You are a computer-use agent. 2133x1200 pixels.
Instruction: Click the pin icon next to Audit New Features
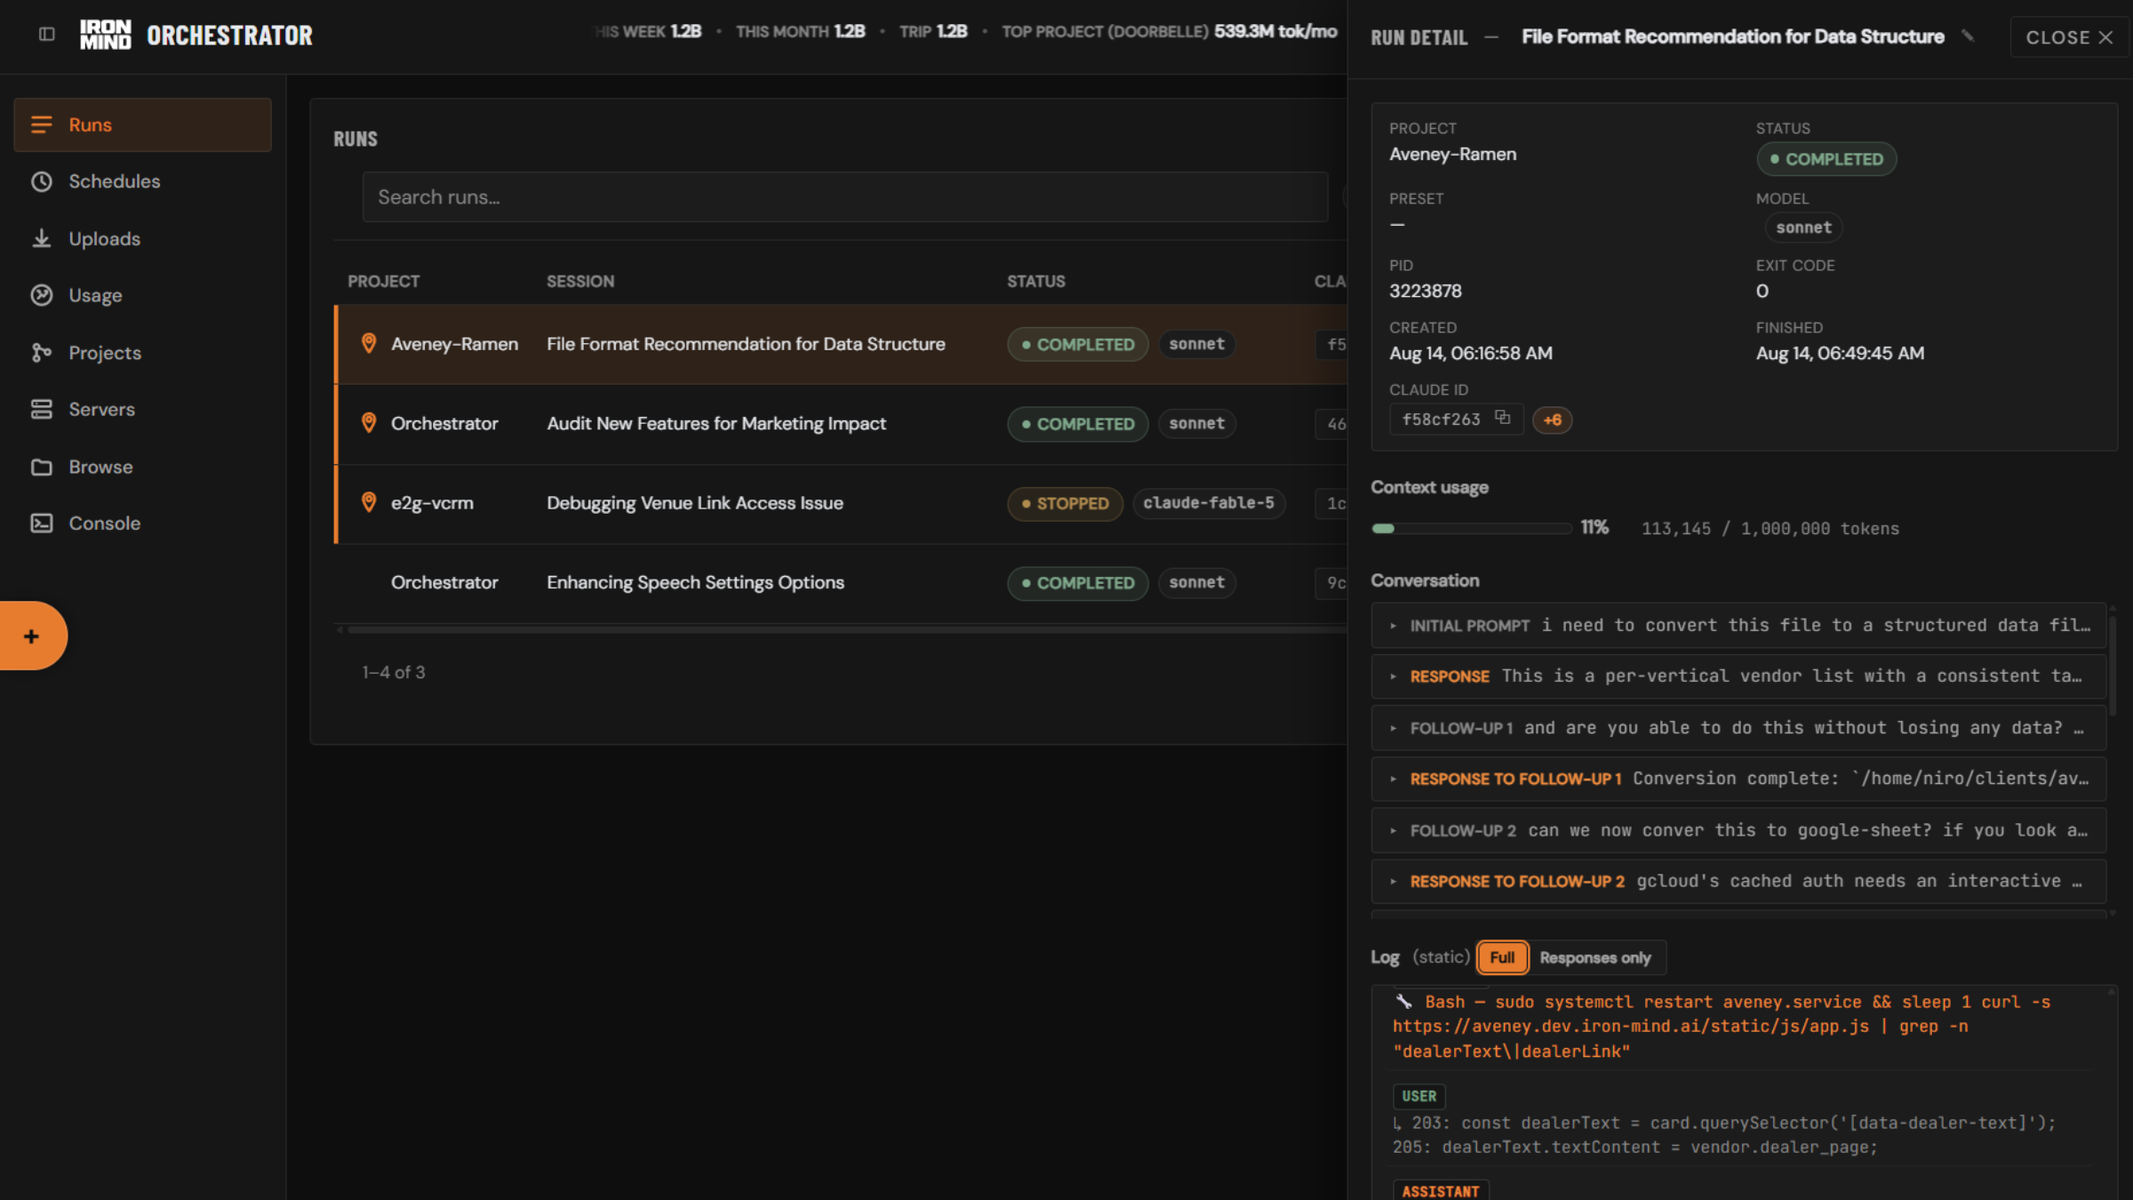pyautogui.click(x=369, y=423)
